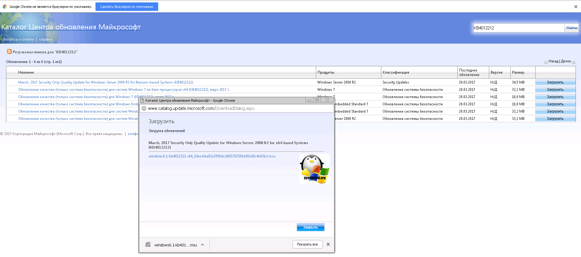Click 'Загрузить' for the 34,5 MB update
The width and height of the screenshot is (581, 257).
click(x=555, y=82)
